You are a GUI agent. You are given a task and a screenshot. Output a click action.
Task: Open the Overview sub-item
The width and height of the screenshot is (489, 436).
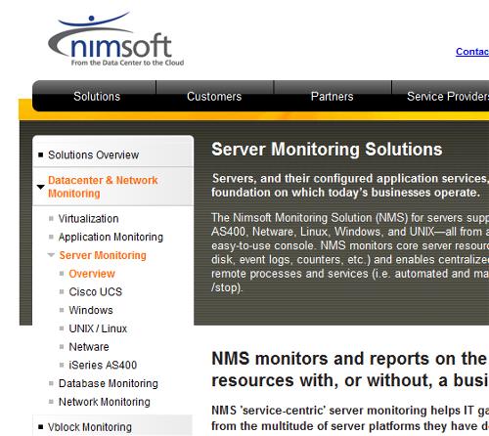(x=92, y=274)
